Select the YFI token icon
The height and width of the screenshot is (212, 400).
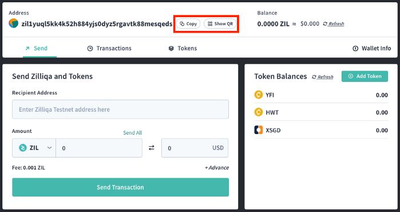pos(259,95)
